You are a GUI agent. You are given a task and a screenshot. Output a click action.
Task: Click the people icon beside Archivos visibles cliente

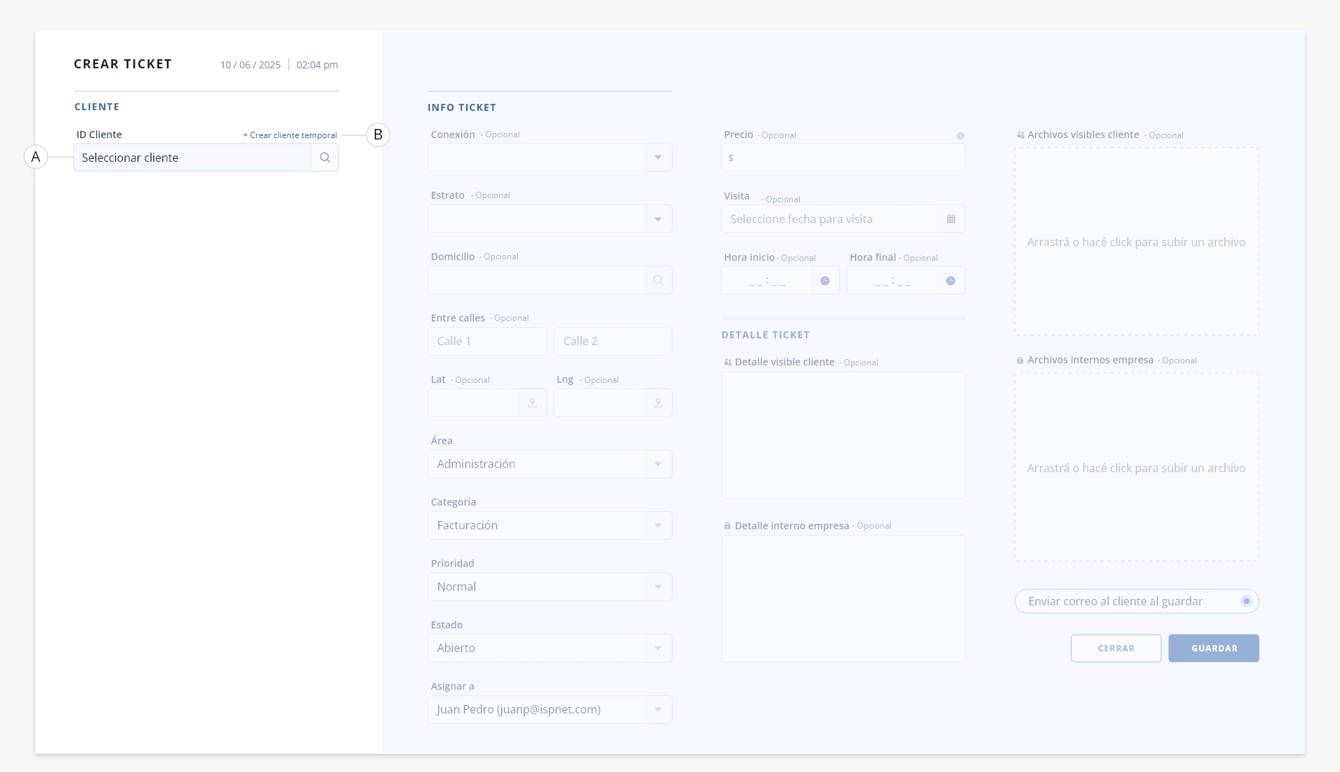pyautogui.click(x=1020, y=135)
